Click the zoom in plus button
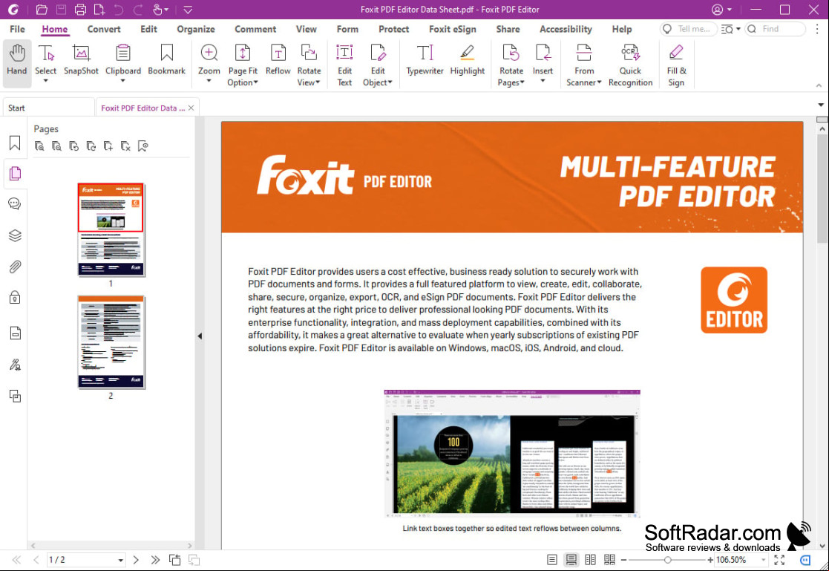Viewport: 829px width, 571px height. click(x=710, y=560)
